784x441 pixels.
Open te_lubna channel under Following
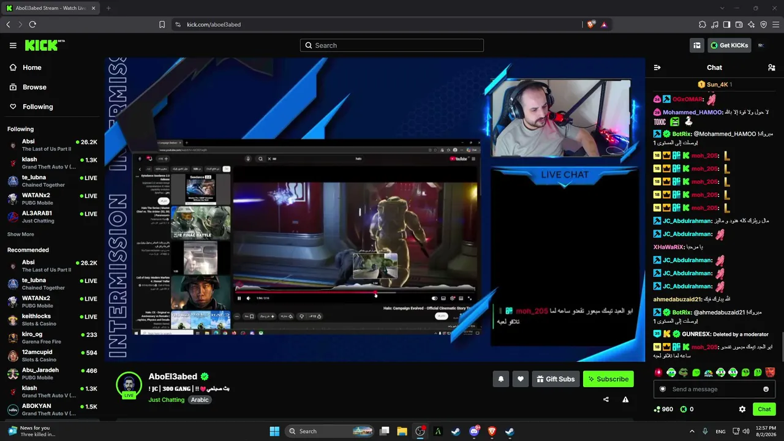click(x=53, y=181)
